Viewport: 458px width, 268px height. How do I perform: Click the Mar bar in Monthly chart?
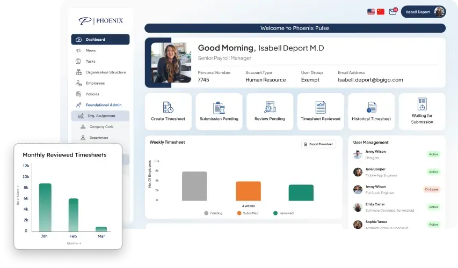tap(101, 229)
